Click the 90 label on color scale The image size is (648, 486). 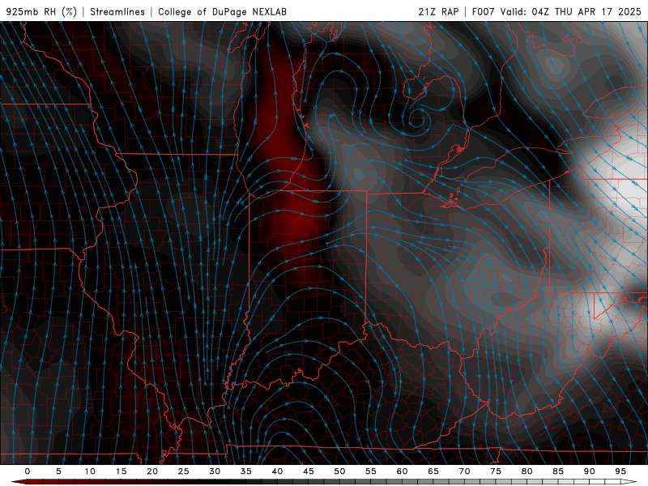point(590,471)
